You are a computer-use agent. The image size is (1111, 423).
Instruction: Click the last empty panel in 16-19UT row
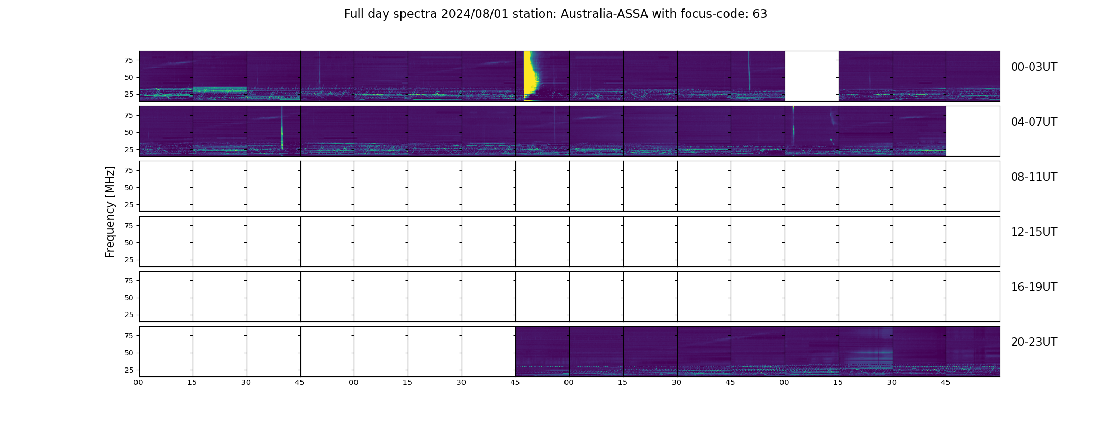[973, 297]
